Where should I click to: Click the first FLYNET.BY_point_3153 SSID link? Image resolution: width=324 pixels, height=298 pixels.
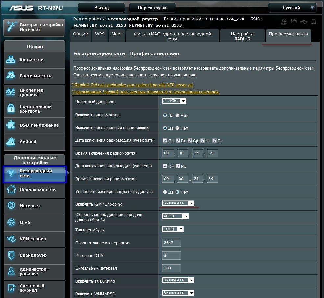[99, 25]
